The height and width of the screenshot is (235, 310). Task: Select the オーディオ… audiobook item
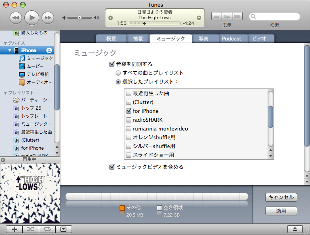point(36,82)
